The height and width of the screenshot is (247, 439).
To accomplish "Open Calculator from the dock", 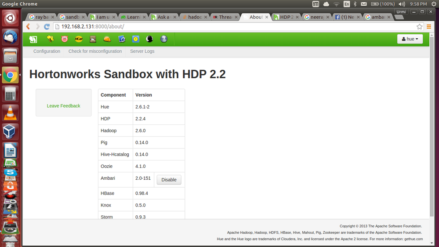I will point(10,94).
